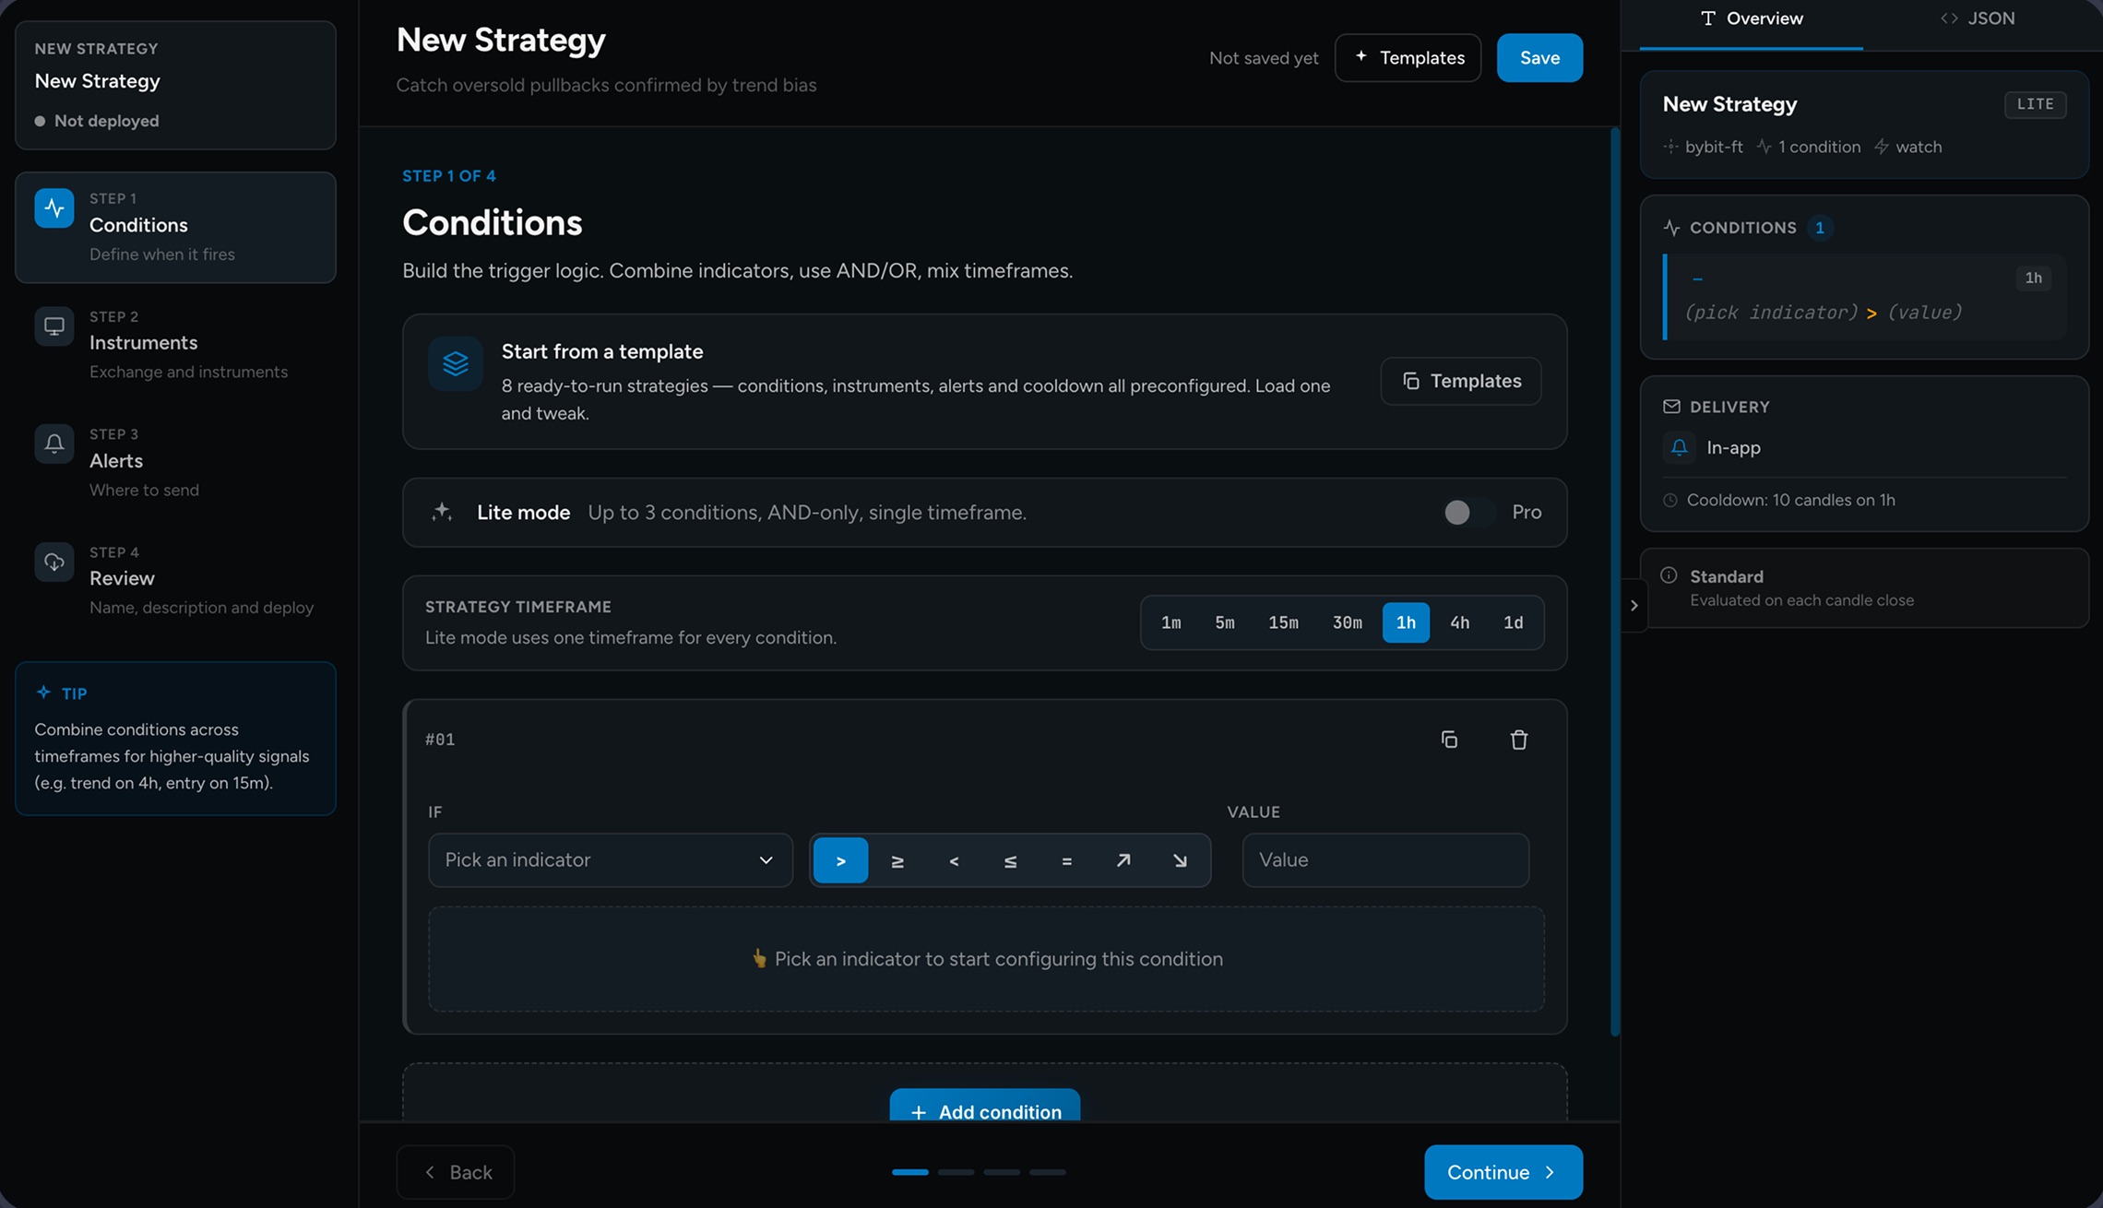Click the In-app bell icon in Delivery
The width and height of the screenshot is (2103, 1208).
point(1680,447)
